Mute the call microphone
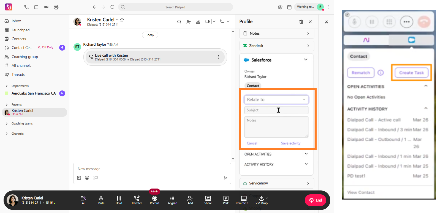Viewport: 438px width, 213px height. click(101, 200)
